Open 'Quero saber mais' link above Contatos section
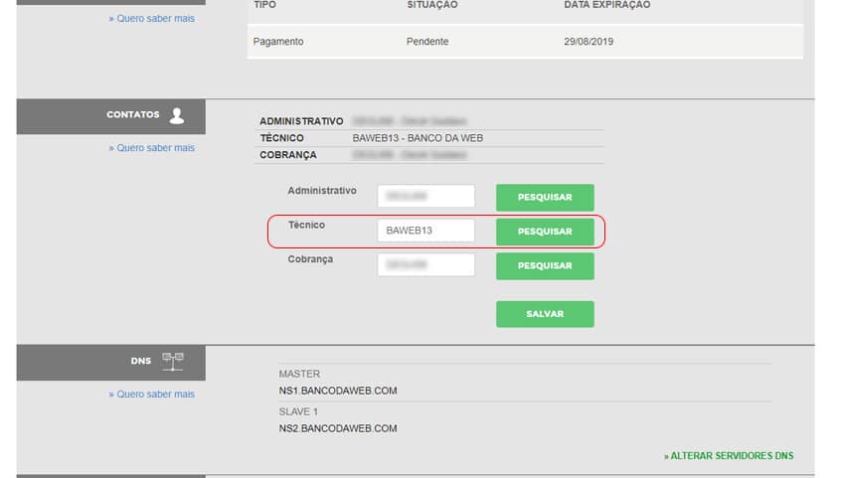The image size is (842, 478). click(151, 19)
